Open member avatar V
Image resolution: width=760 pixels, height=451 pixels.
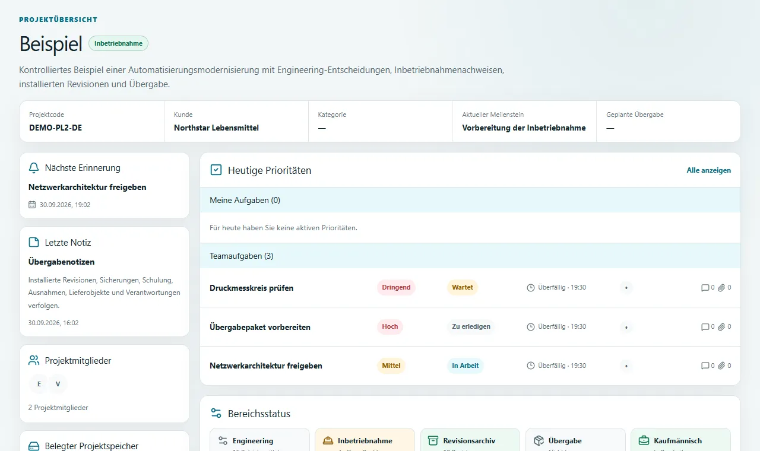[58, 384]
